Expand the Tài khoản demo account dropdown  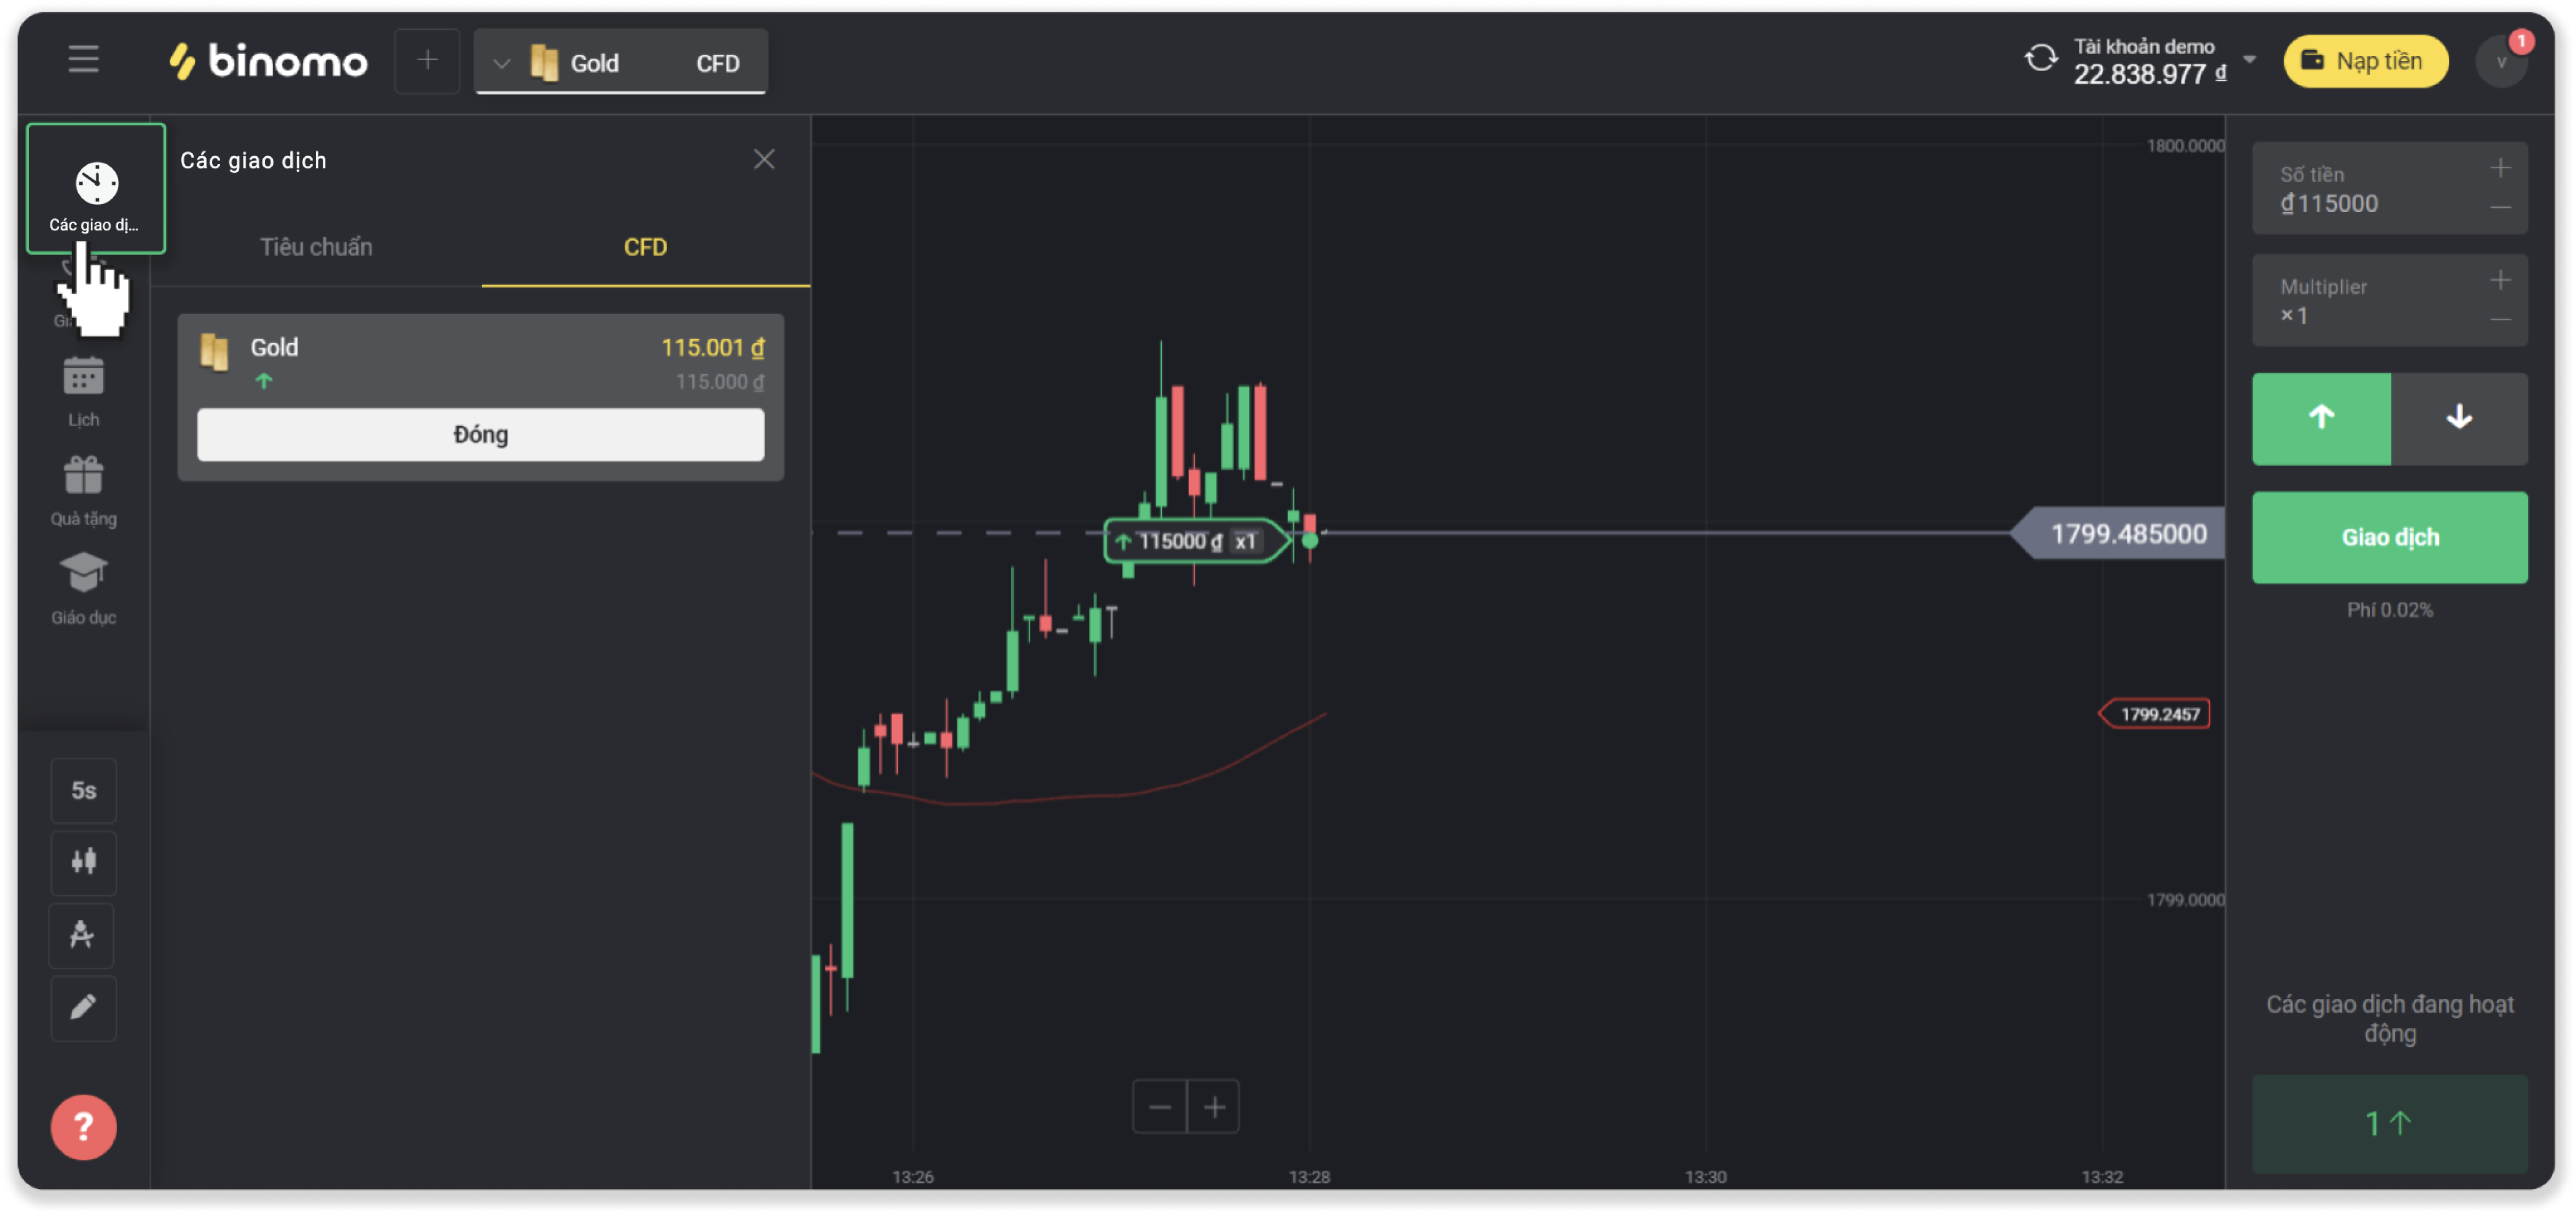(2249, 60)
